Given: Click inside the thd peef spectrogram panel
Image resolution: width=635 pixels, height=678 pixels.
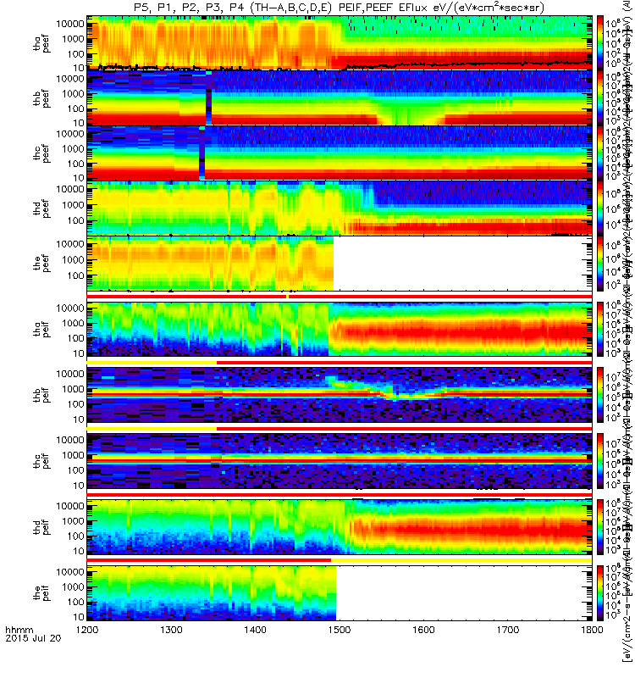Looking at the screenshot, I should tap(340, 208).
